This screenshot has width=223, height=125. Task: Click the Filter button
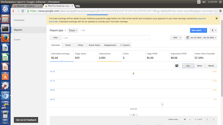pyautogui.click(x=56, y=37)
